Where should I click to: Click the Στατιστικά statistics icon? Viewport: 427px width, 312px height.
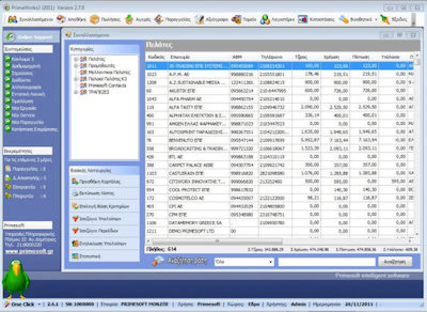(x=75, y=256)
